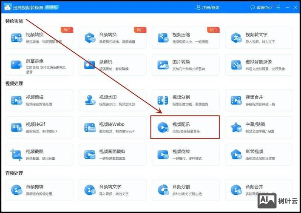Click the 字幕/贴图 card title text
The width and height of the screenshot is (301, 213).
click(x=256, y=124)
